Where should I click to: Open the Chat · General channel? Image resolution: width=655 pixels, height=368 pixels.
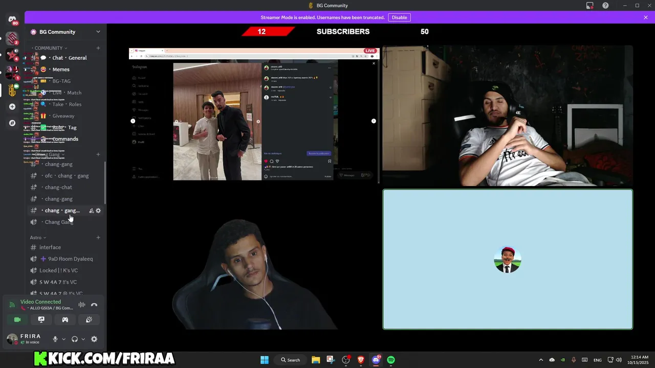pyautogui.click(x=65, y=58)
